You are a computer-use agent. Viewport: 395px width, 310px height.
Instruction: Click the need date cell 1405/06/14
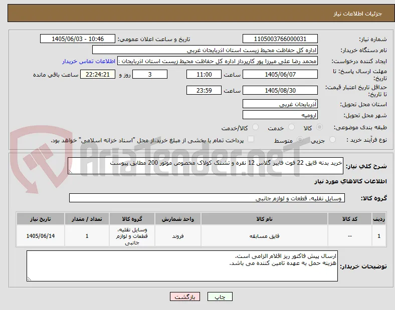[41, 236]
